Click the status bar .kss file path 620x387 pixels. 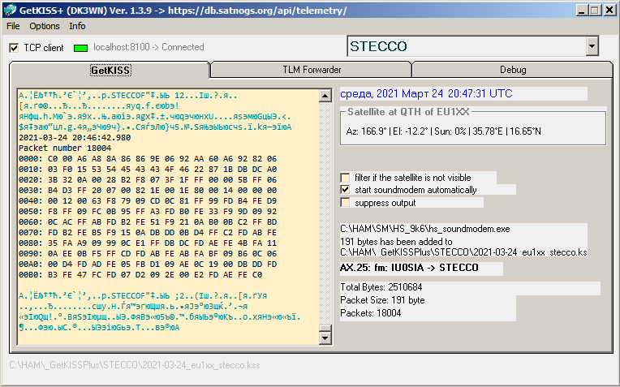(x=135, y=365)
